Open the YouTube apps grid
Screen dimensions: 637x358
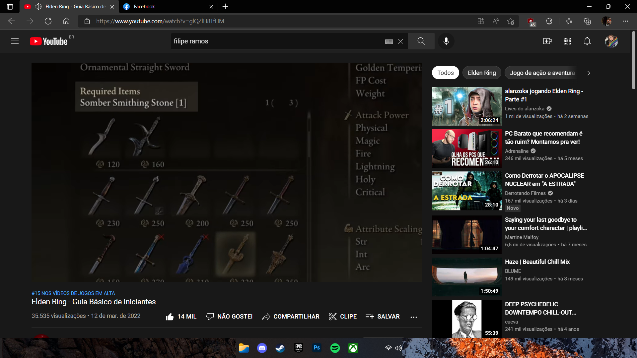[x=567, y=41]
